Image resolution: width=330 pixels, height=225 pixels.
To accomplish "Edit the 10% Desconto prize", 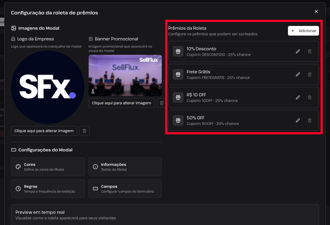I will click(x=298, y=51).
